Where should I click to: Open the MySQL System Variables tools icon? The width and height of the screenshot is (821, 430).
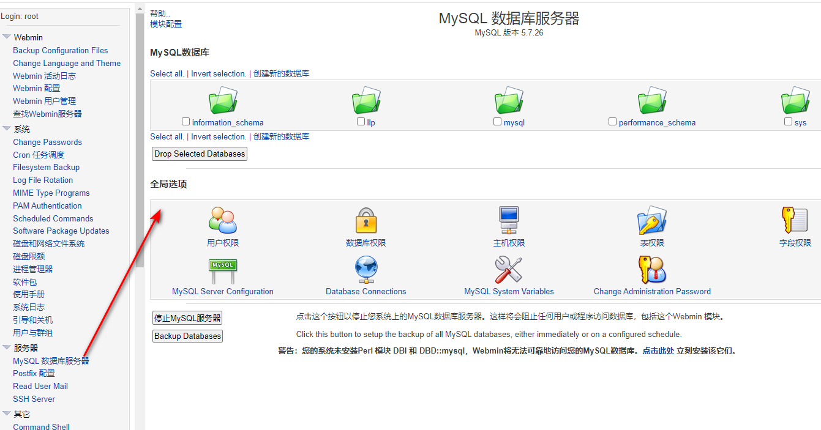509,270
